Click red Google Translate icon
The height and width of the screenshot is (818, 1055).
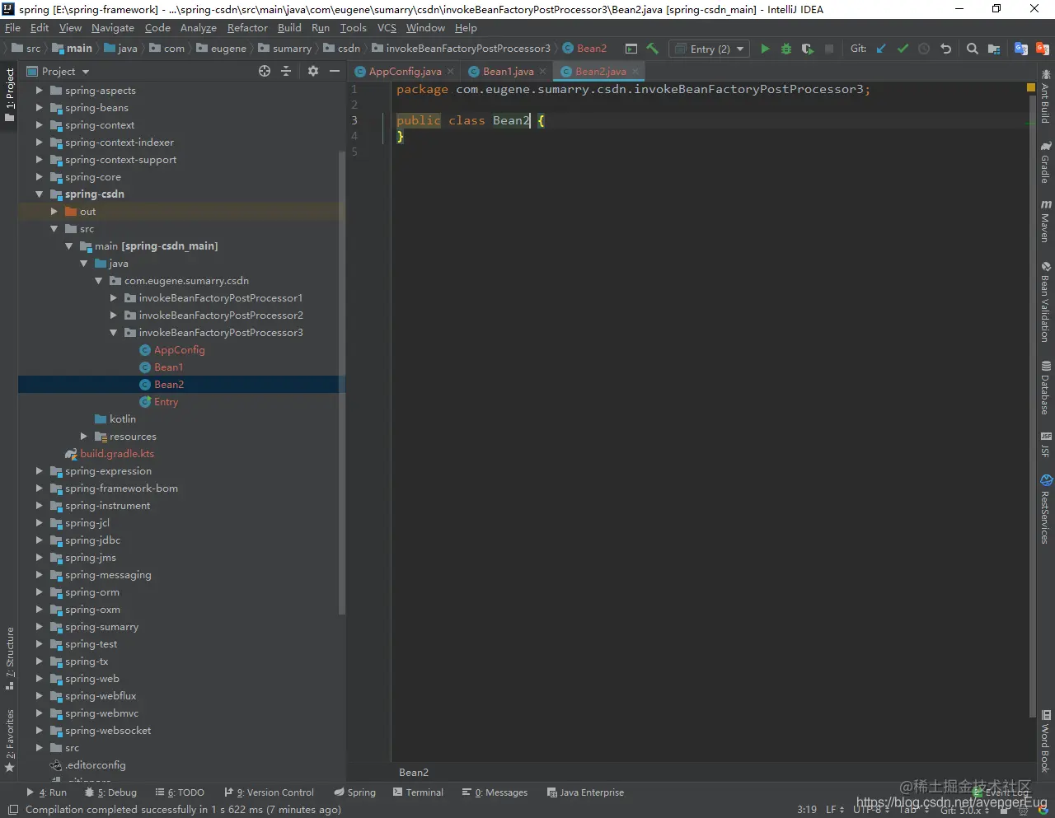click(1043, 49)
